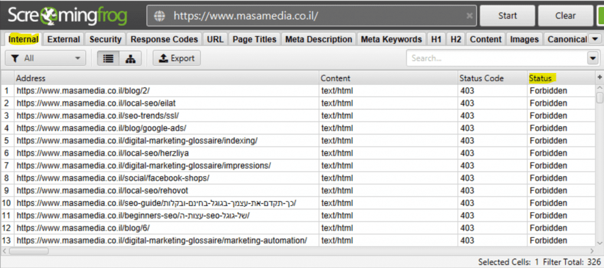Click the Clear button
The width and height of the screenshot is (604, 268).
pyautogui.click(x=565, y=16)
